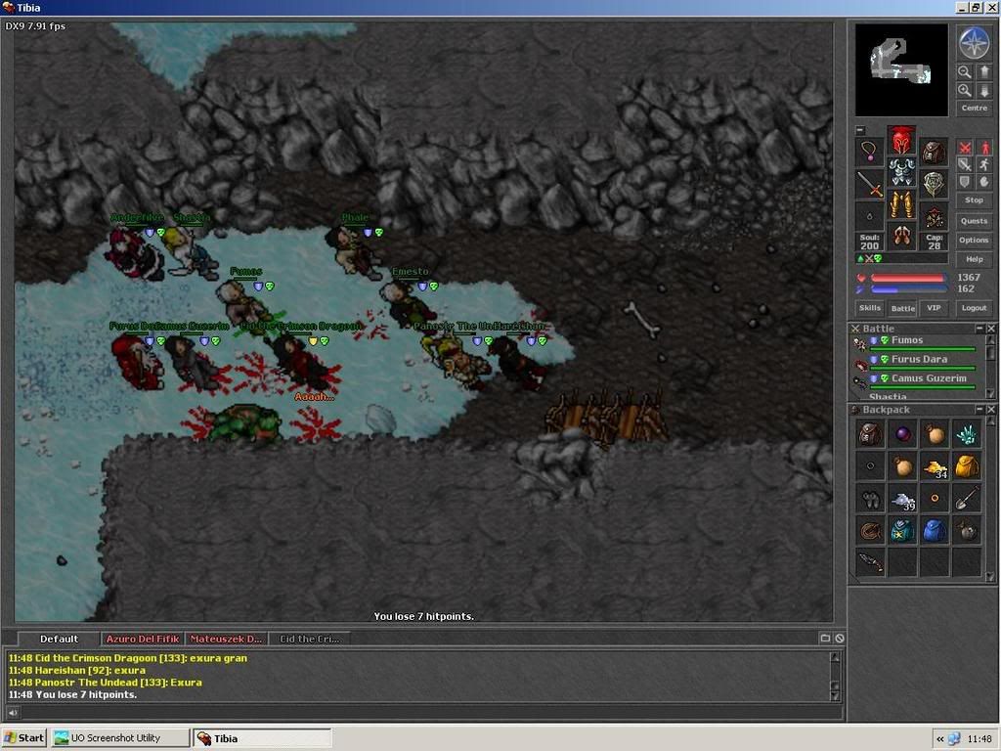Screen dimensions: 1001x751
Task: Close the Battle window
Action: coord(991,329)
